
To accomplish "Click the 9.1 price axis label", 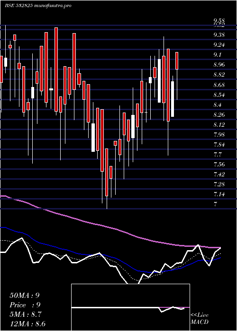I will 218,55.
